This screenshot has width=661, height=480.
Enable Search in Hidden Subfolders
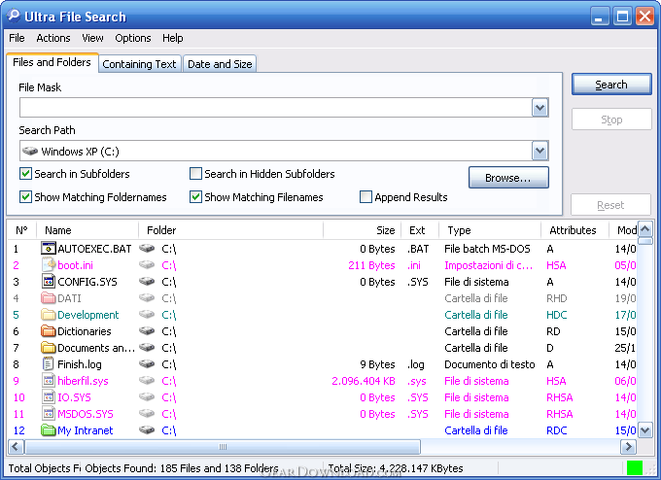195,174
